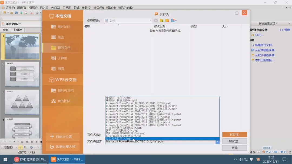This screenshot has height=164, width=292.
Task: Open the 插入(I) menu
Action: pos(44,8)
